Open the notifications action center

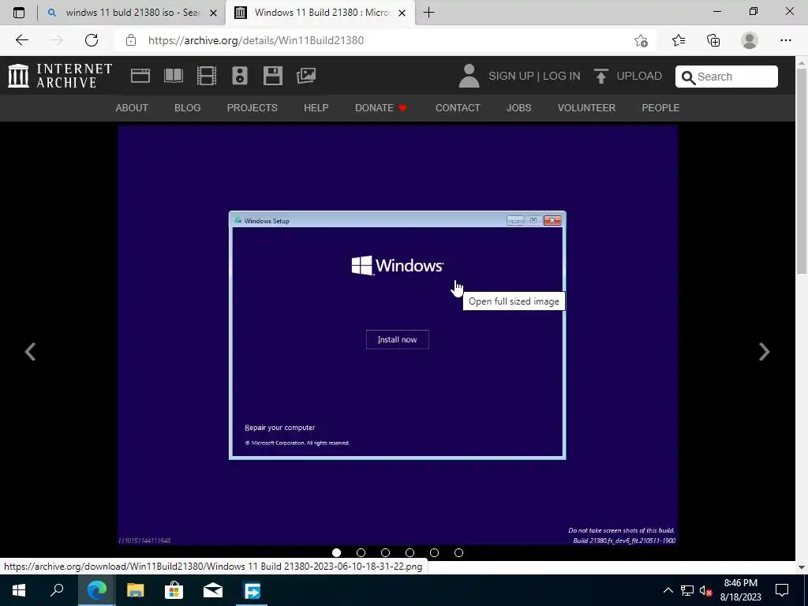[x=782, y=590]
